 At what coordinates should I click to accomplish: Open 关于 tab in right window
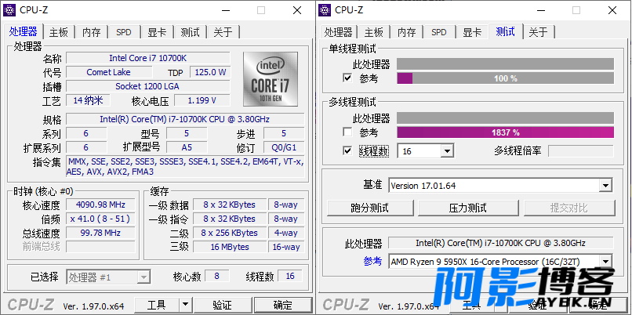click(x=539, y=32)
